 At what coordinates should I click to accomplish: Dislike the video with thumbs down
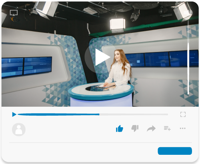[x=135, y=128]
